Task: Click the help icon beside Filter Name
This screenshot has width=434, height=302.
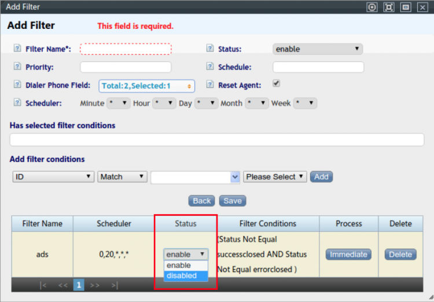Action: point(16,49)
